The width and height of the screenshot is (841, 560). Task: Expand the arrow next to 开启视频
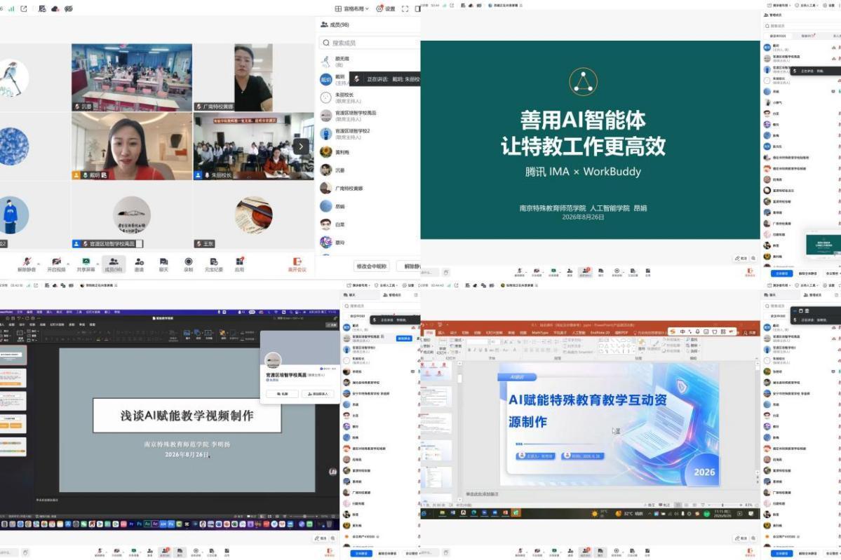[x=68, y=263]
